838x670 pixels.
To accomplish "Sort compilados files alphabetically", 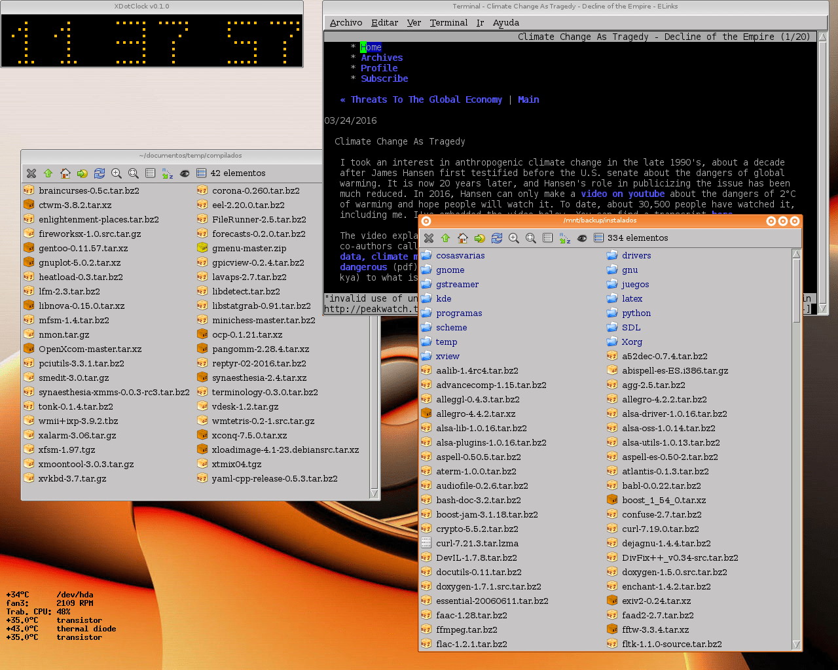I will [167, 173].
